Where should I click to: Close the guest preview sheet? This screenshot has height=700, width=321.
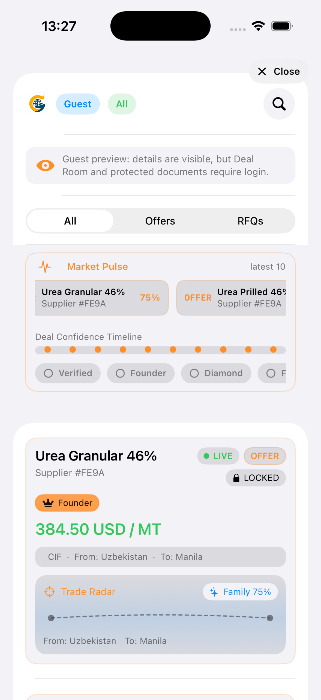(278, 71)
